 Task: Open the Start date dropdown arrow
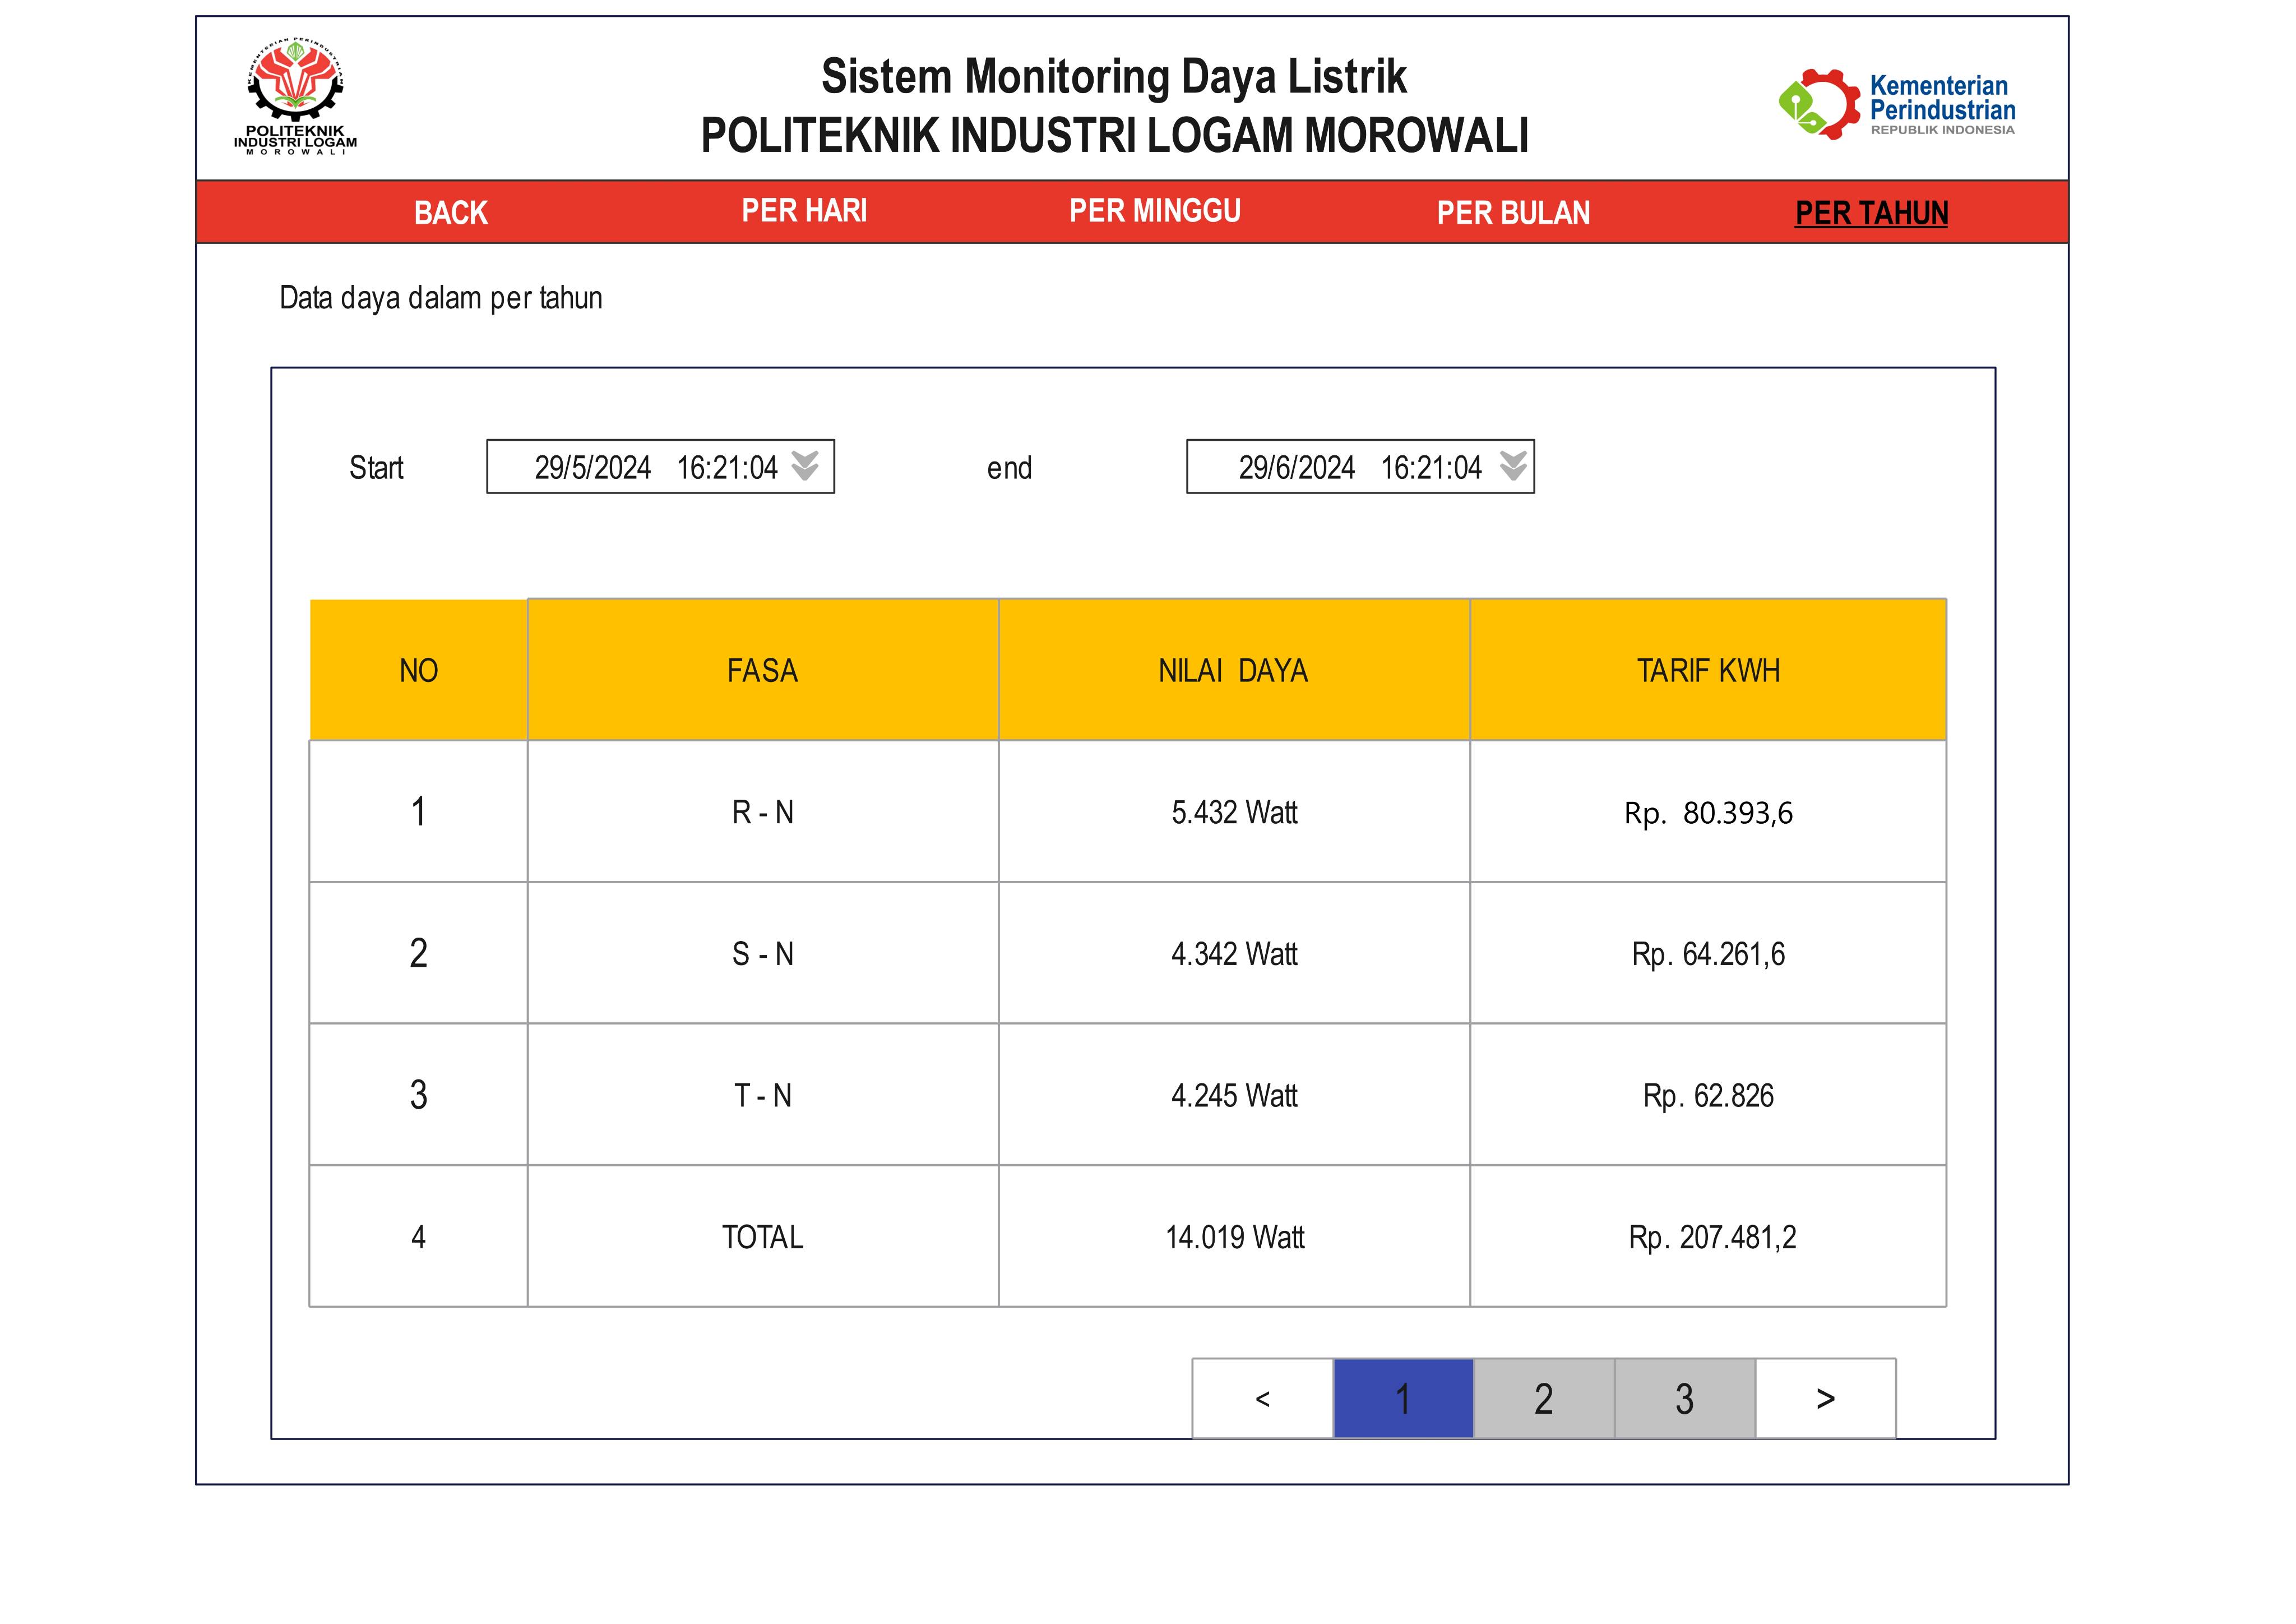point(805,465)
